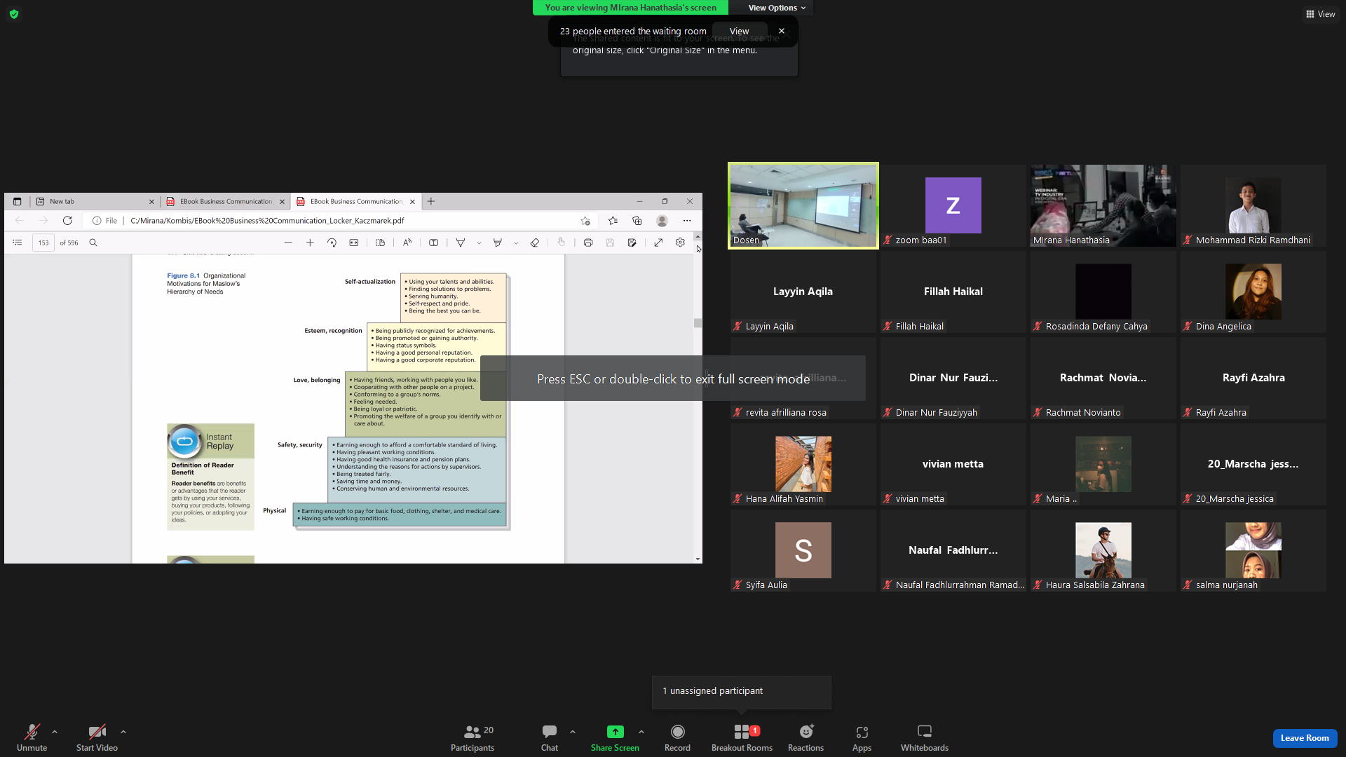1346x757 pixels.
Task: Switch to the middle EBook Business Communication tab
Action: (226, 201)
